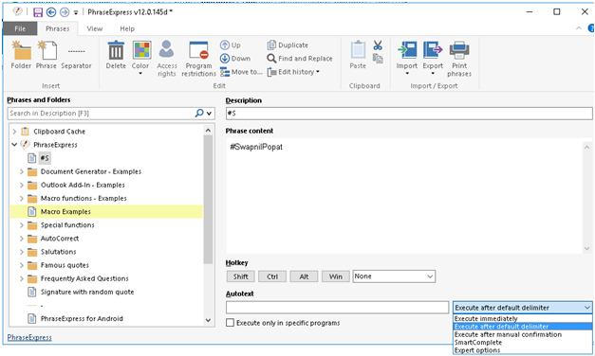Image resolution: width=595 pixels, height=356 pixels.
Task: Toggle the Ctrl hotkey modifier
Action: tap(272, 276)
